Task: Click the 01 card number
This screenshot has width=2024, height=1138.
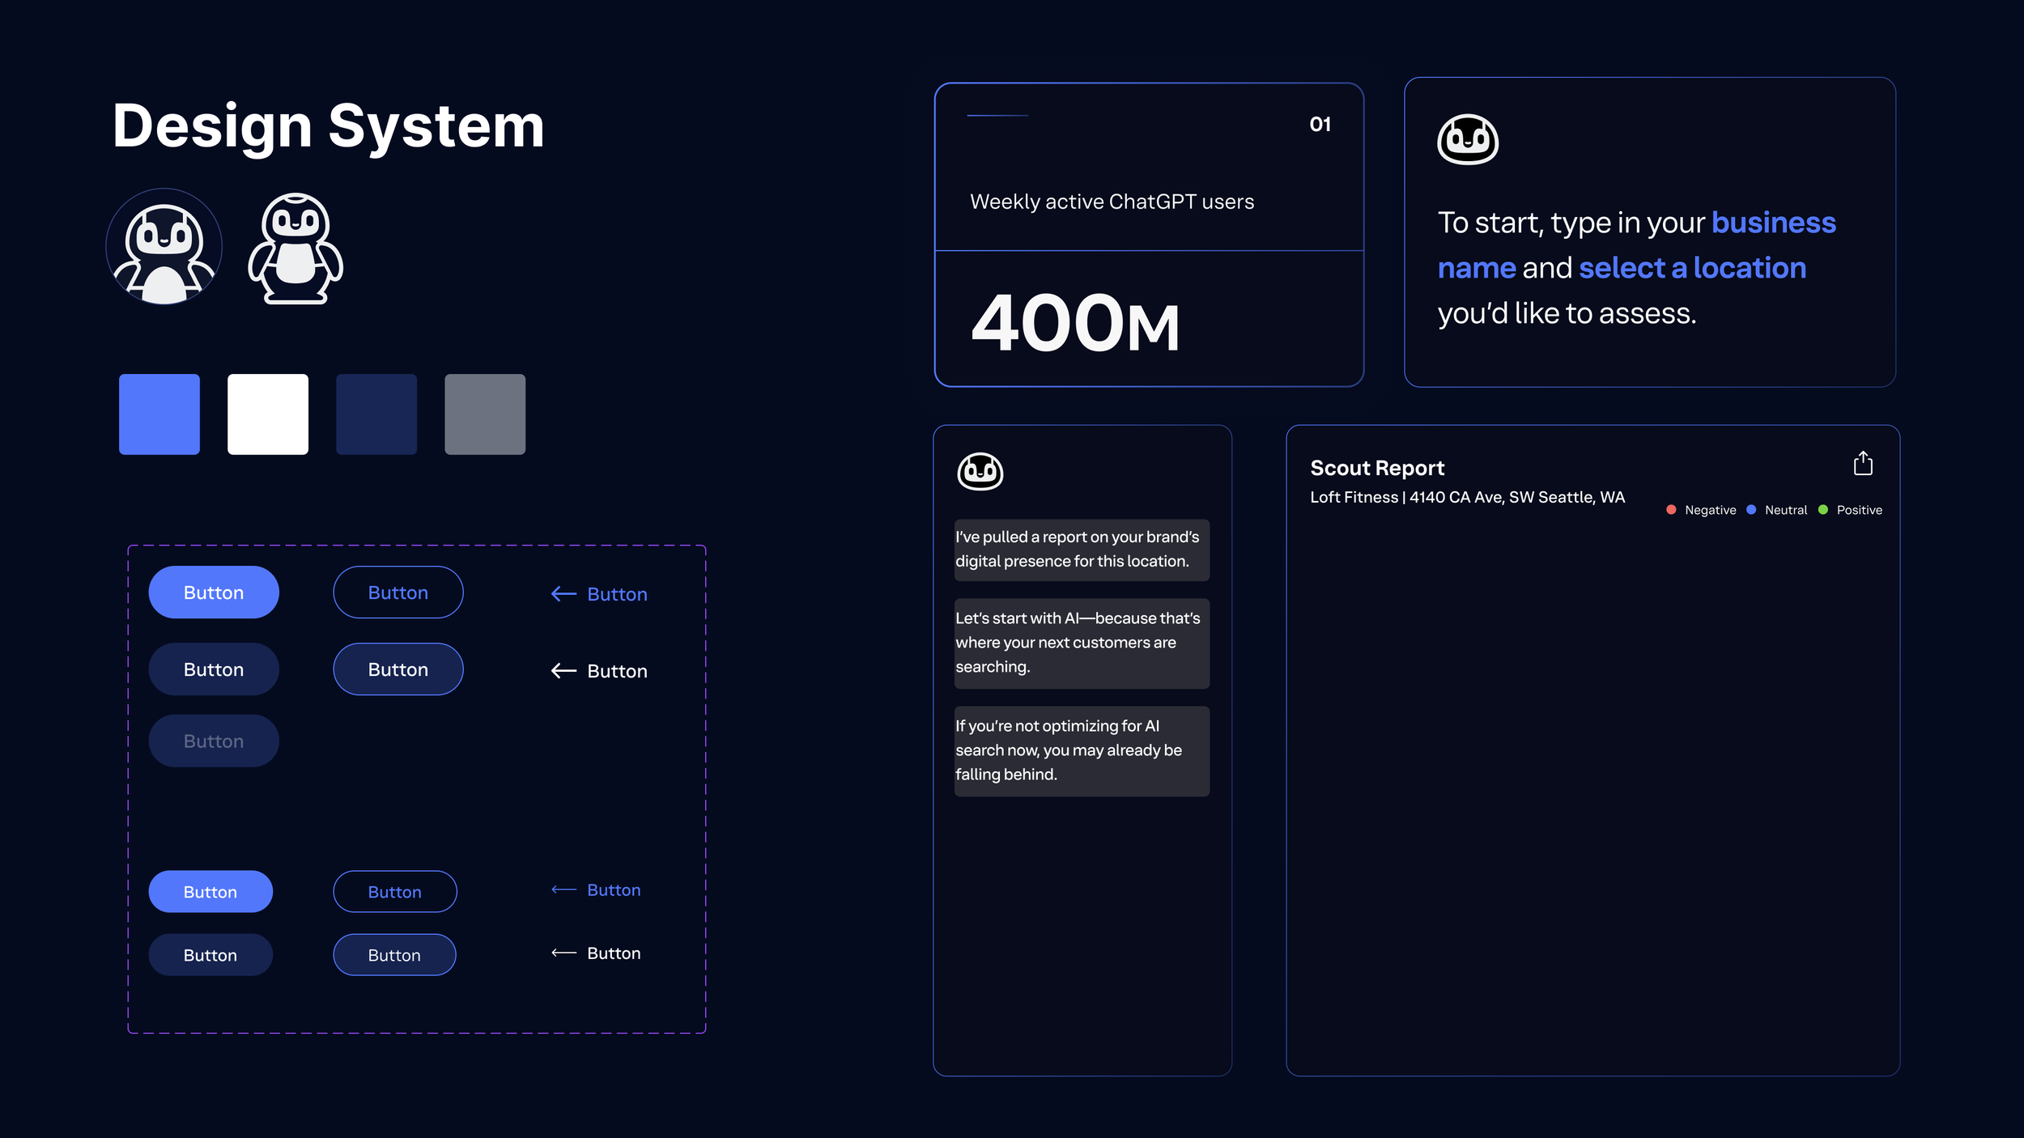Action: 1320,125
